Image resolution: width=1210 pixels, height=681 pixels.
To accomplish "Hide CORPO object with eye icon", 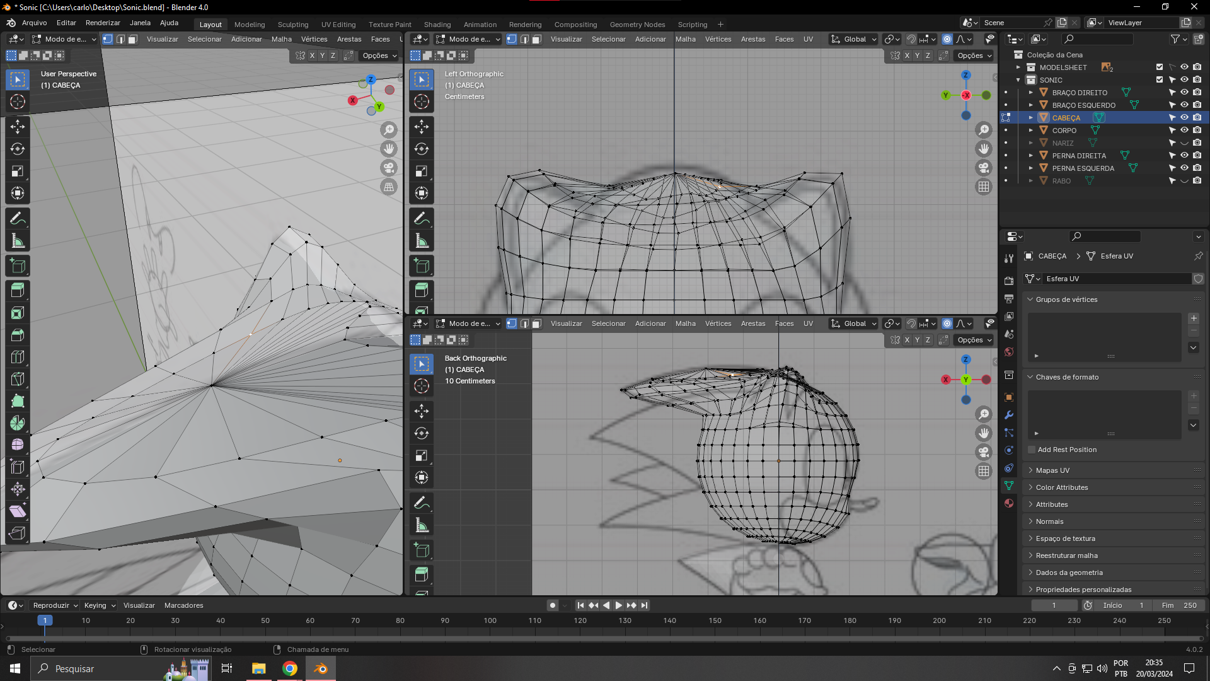I will pyautogui.click(x=1184, y=131).
